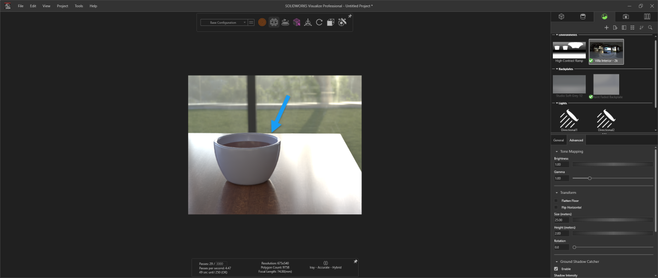The width and height of the screenshot is (658, 278).
Task: Open the Tools menu
Action: pos(79,6)
